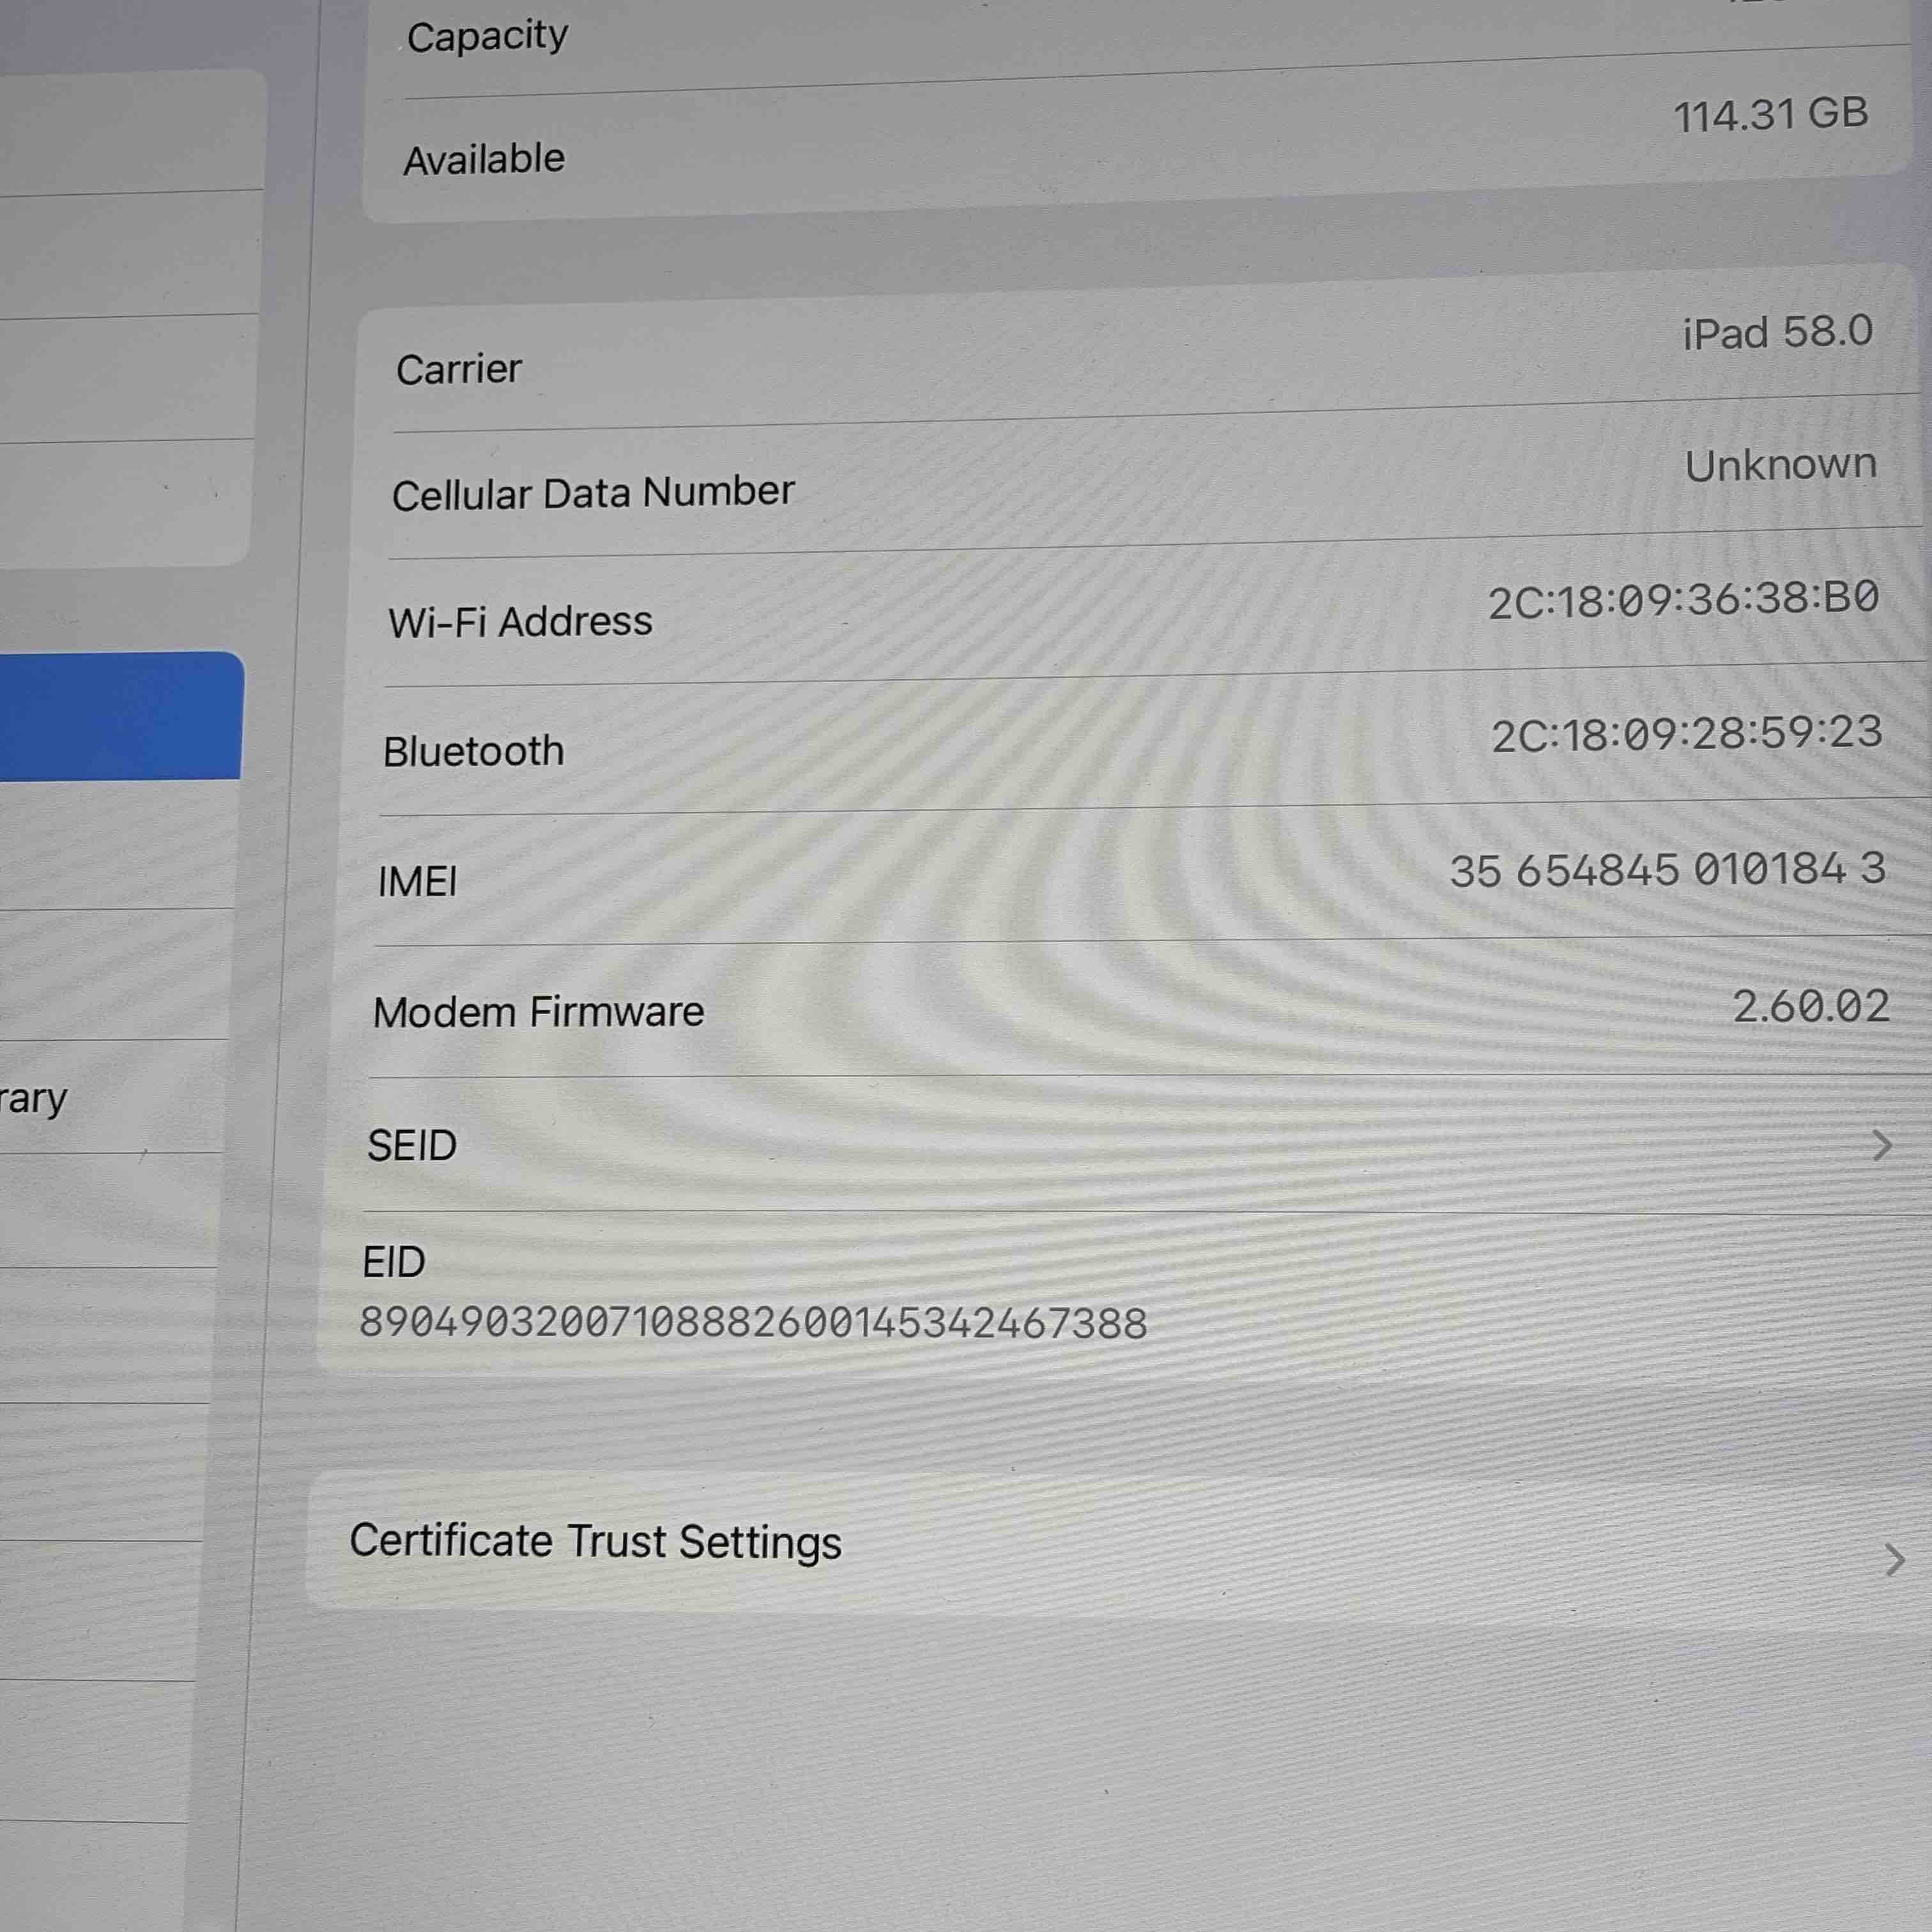The image size is (1932, 1932).
Task: Tap the Modem Firmware label
Action: pyautogui.click(x=538, y=1012)
